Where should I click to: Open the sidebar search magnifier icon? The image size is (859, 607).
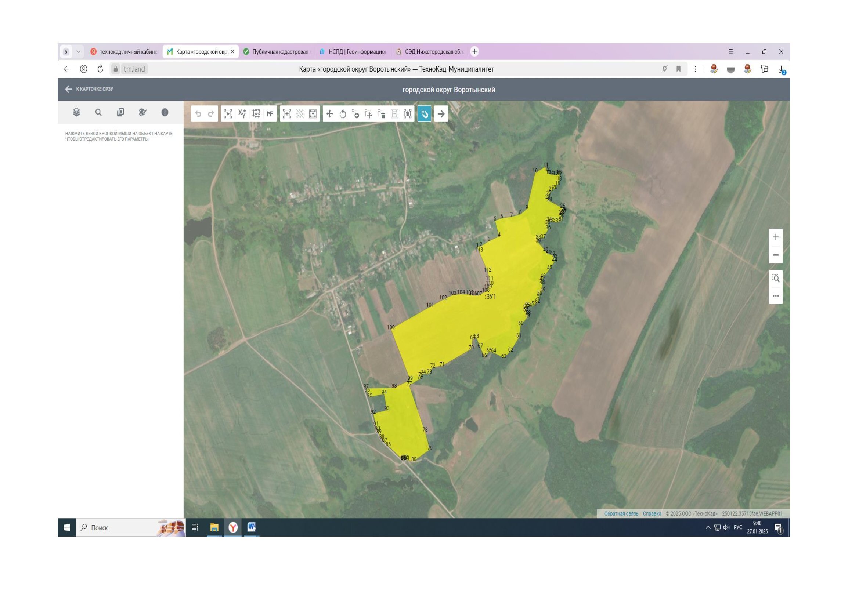click(x=98, y=112)
